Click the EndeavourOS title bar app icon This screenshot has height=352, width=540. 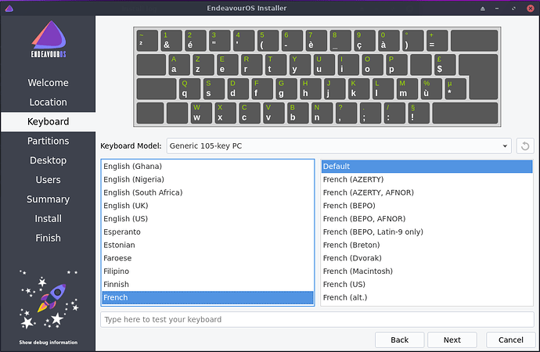(x=9, y=9)
